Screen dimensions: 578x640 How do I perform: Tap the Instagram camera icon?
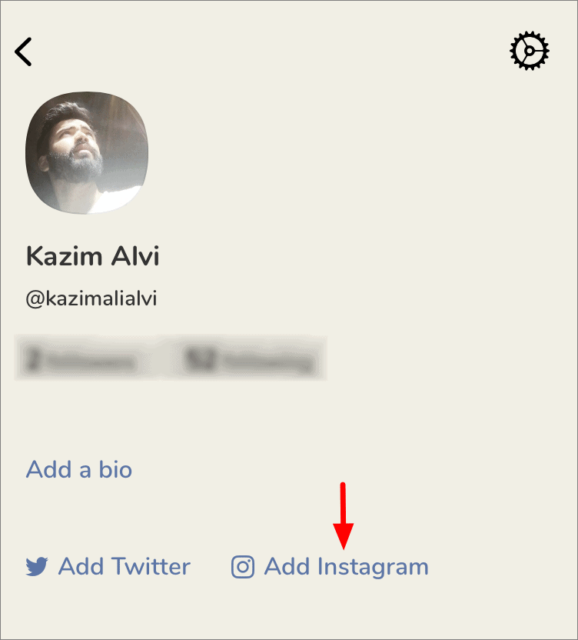click(243, 567)
